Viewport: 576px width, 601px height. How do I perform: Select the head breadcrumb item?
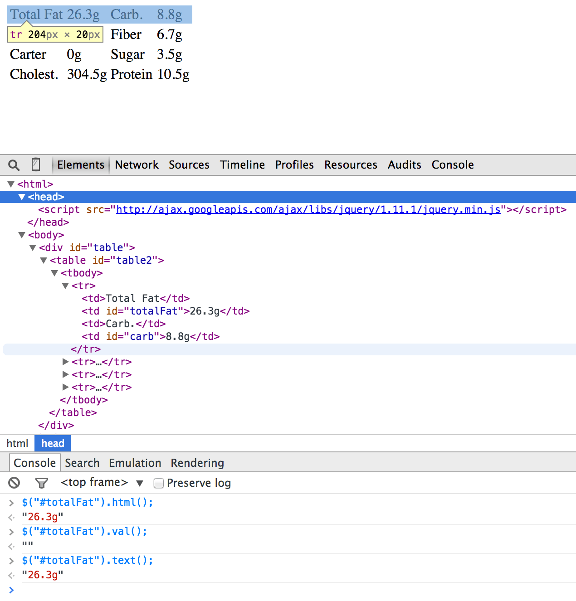point(53,443)
